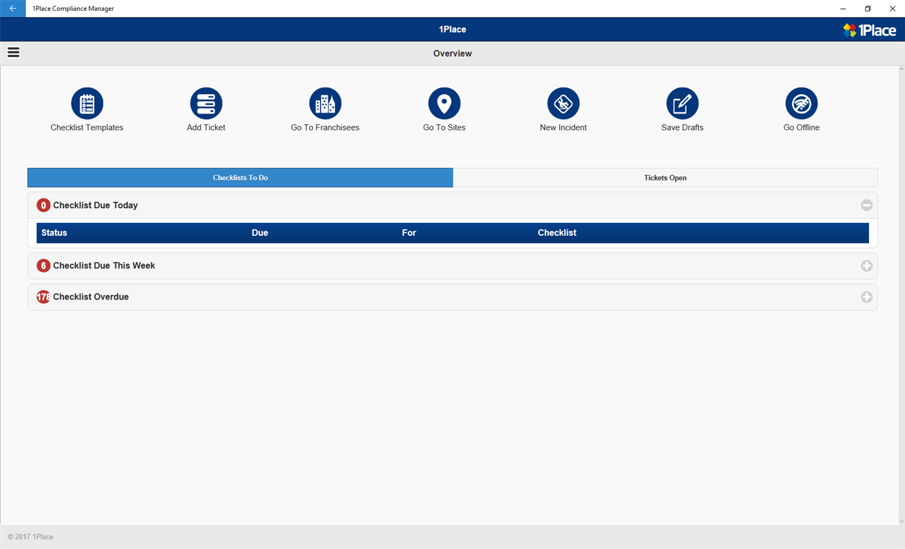Switch to Checklists To Do tab

point(240,178)
